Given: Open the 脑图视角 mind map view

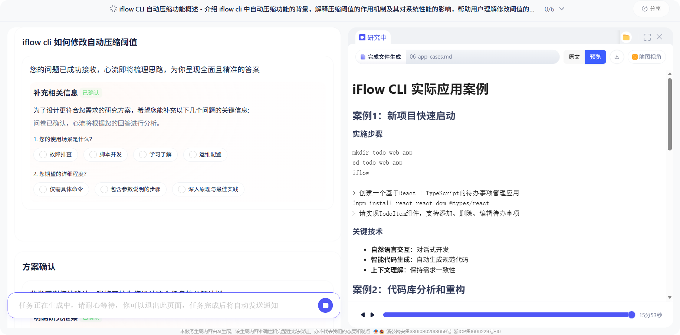Looking at the screenshot, I should point(647,57).
